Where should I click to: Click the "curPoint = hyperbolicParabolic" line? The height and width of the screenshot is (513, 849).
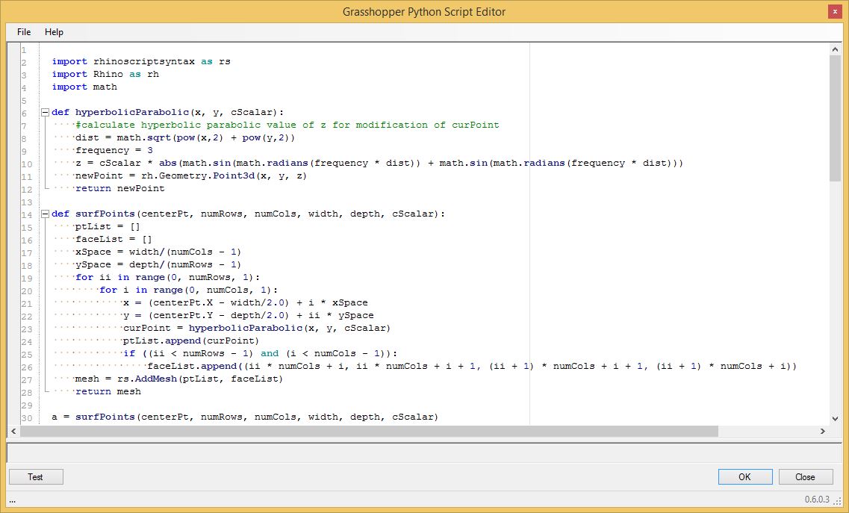click(257, 329)
